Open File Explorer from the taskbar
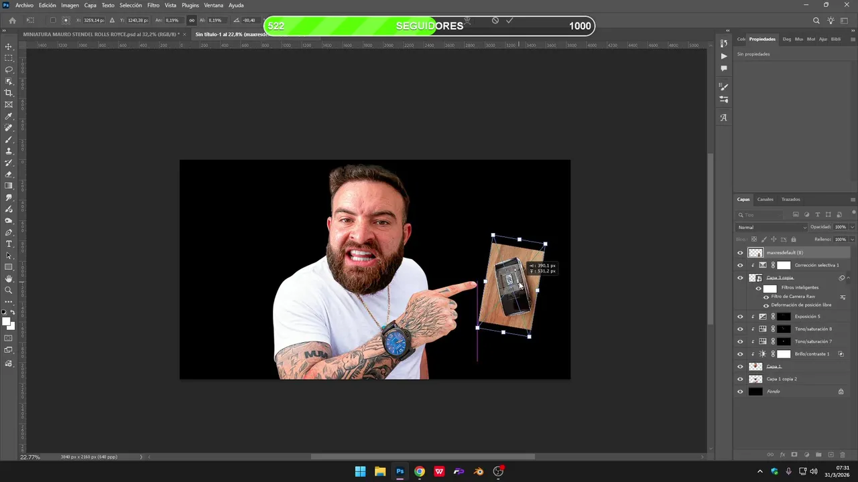 click(x=380, y=471)
